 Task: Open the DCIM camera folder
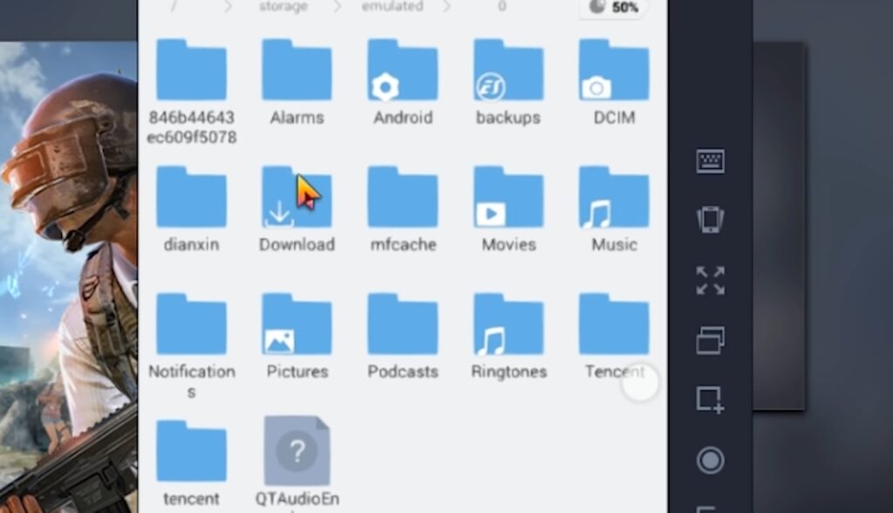coord(614,72)
